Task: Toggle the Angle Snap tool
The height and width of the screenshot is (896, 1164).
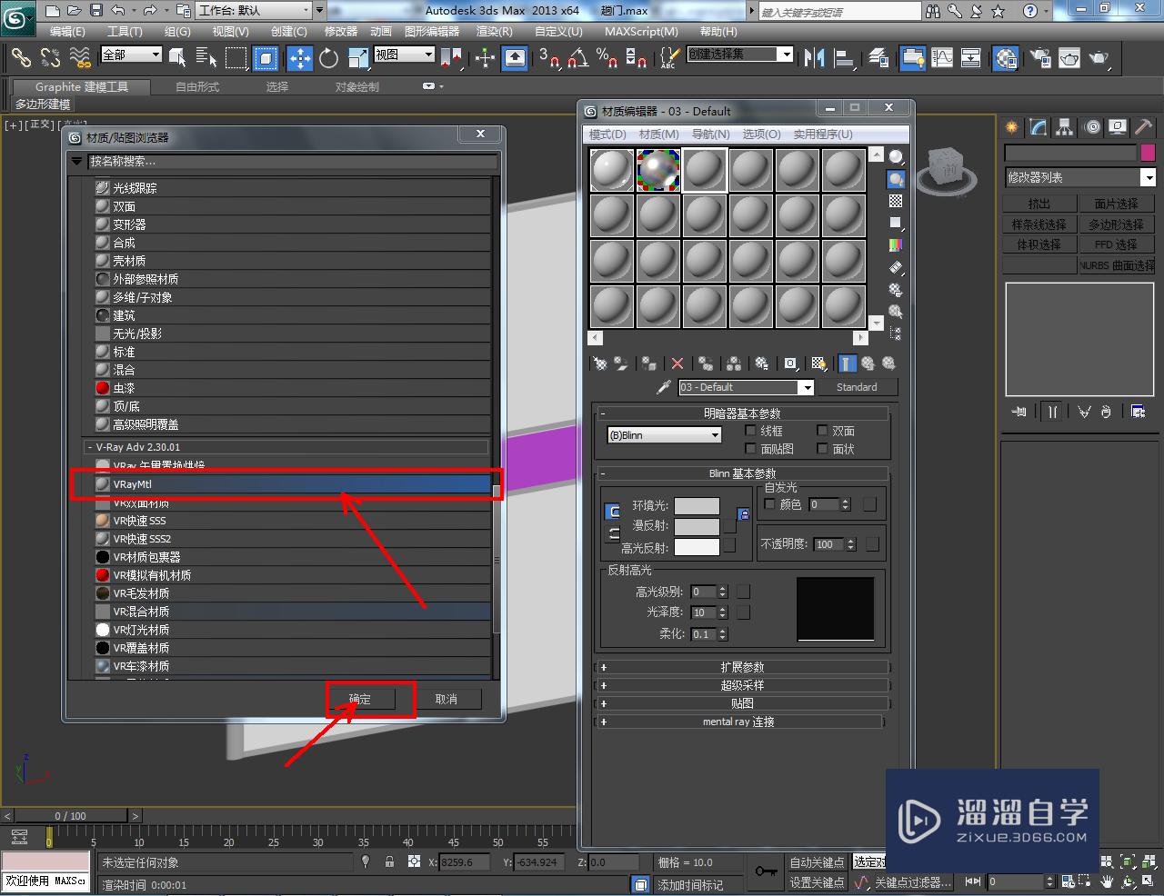Action: coord(577,58)
